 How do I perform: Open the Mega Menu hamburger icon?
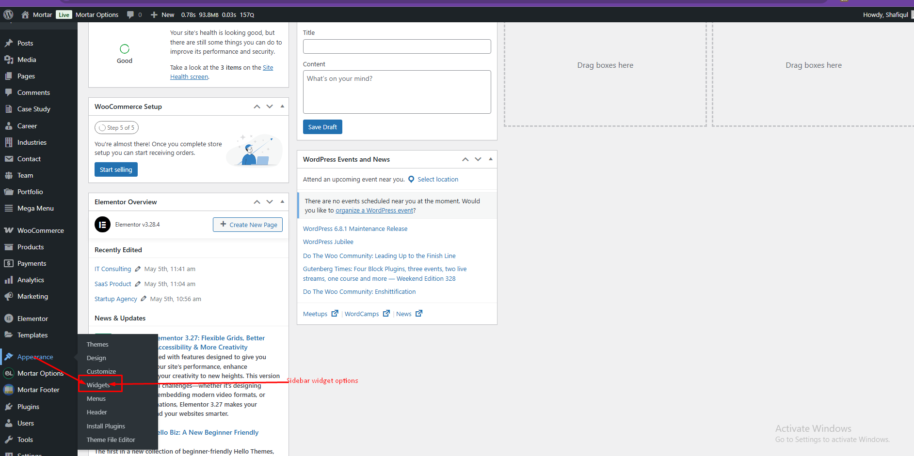[x=9, y=208]
